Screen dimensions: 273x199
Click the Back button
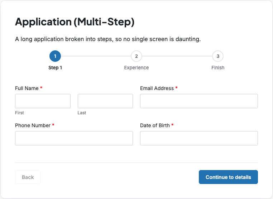coord(28,177)
